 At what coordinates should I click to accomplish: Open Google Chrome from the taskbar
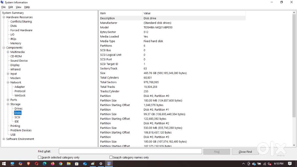(61, 164)
